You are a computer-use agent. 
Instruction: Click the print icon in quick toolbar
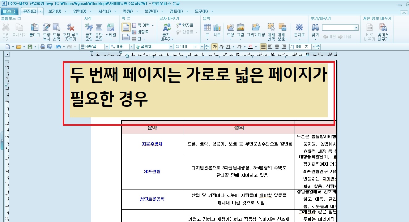43,47
